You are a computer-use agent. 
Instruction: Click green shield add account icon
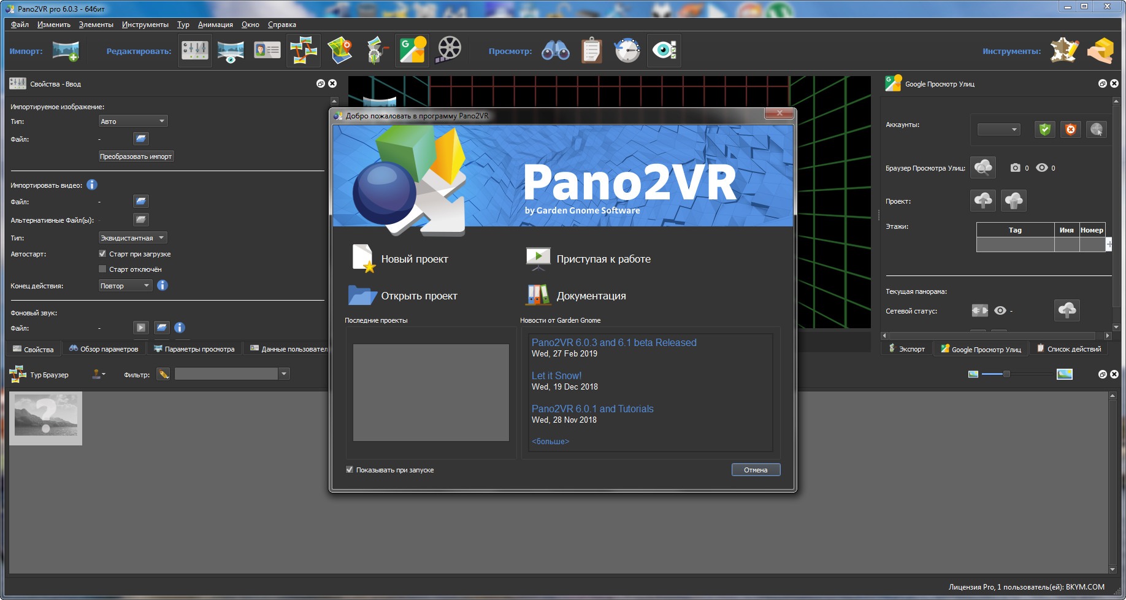[x=1045, y=129]
